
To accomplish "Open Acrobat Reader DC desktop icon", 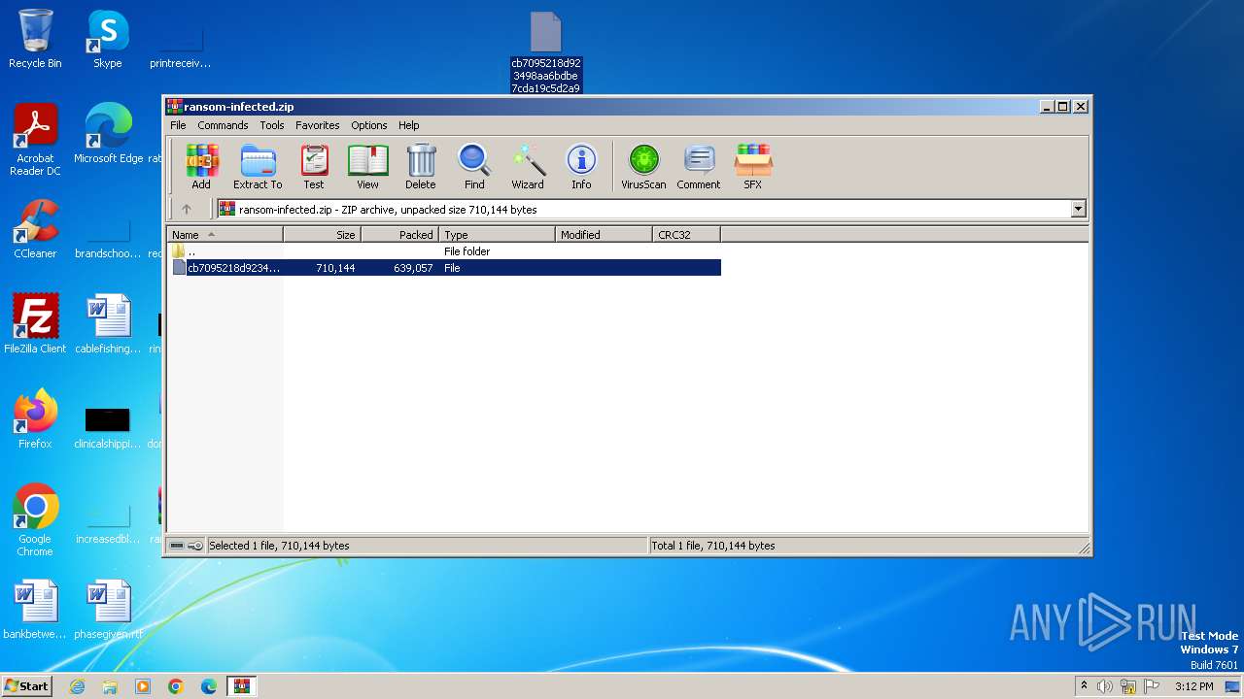I will pos(35,140).
